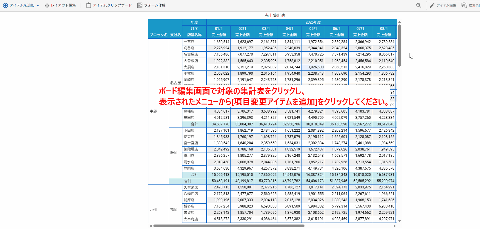Click the table's scroll down arrow
This screenshot has height=229, width=480.
[399, 221]
